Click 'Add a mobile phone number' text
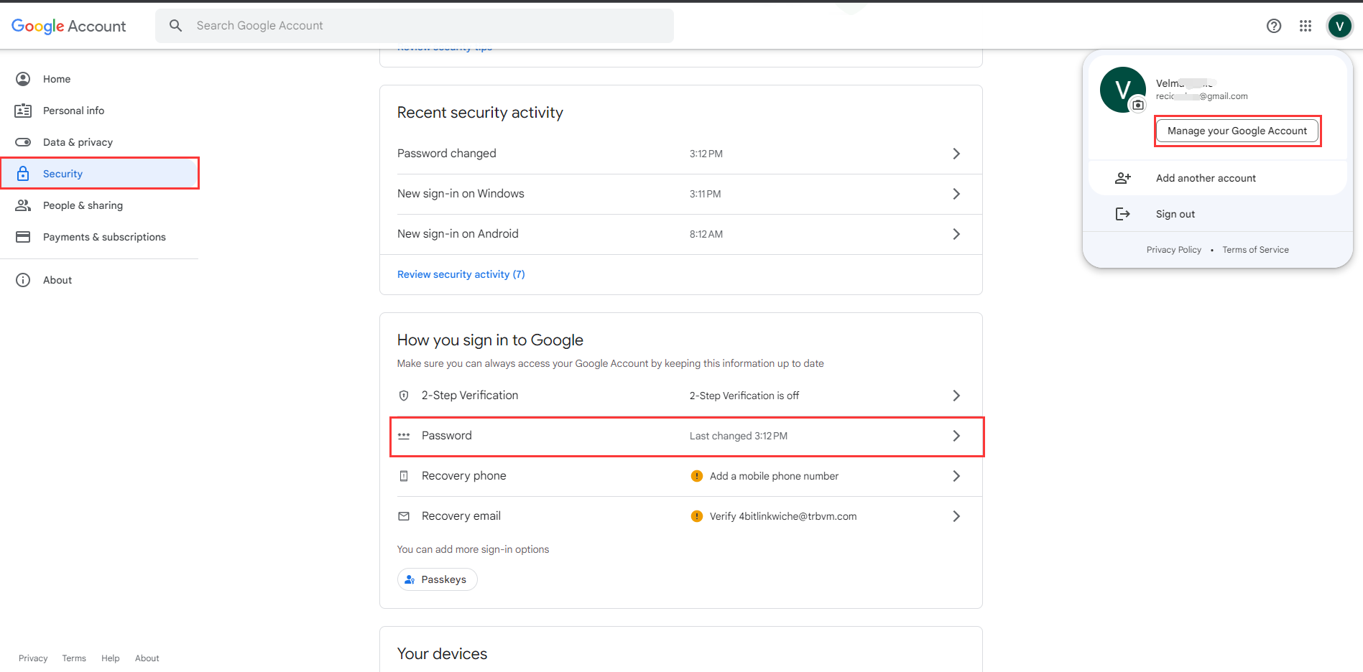 point(774,476)
